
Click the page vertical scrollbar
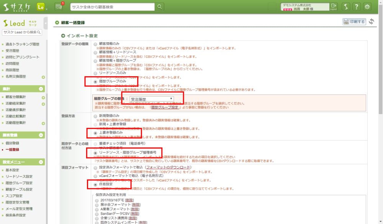pos(381,59)
